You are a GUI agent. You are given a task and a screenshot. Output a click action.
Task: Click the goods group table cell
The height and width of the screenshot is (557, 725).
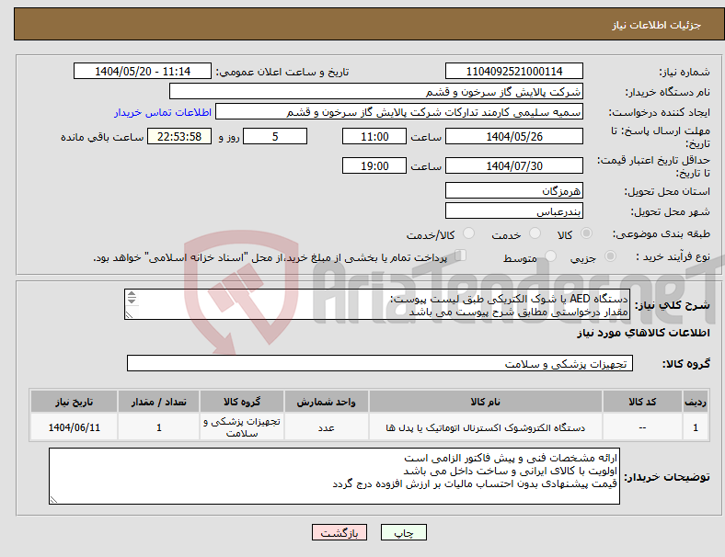241,427
